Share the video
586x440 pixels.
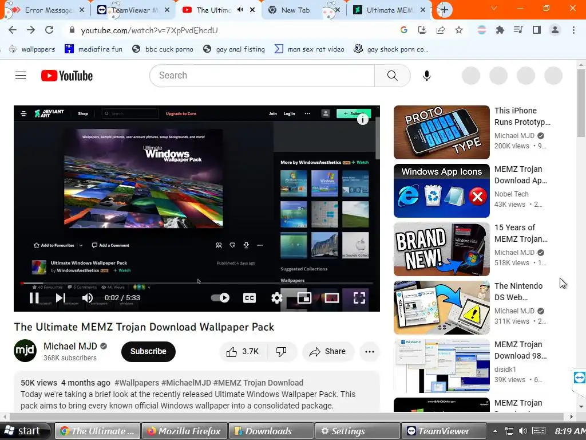pos(328,351)
